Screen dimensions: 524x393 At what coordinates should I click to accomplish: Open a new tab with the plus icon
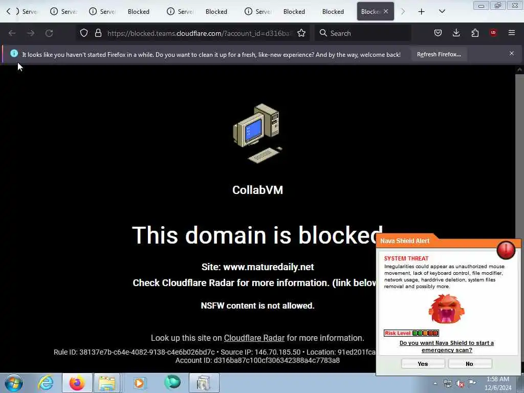pyautogui.click(x=422, y=12)
